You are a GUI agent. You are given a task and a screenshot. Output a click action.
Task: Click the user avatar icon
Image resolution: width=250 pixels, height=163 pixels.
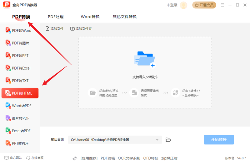(183, 5)
